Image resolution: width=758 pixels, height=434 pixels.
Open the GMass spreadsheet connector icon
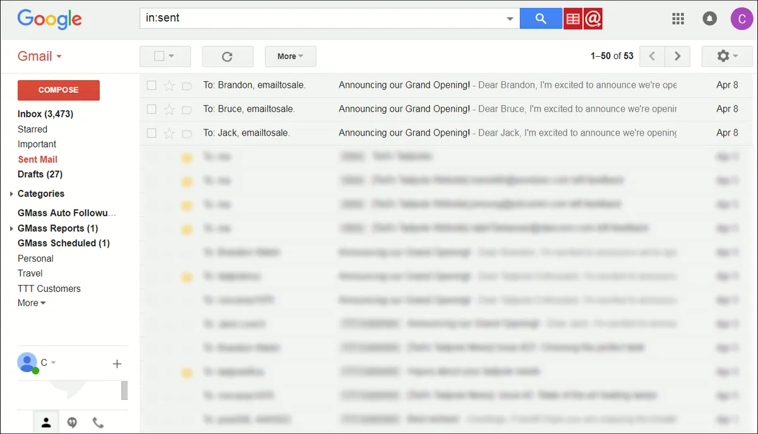[573, 18]
